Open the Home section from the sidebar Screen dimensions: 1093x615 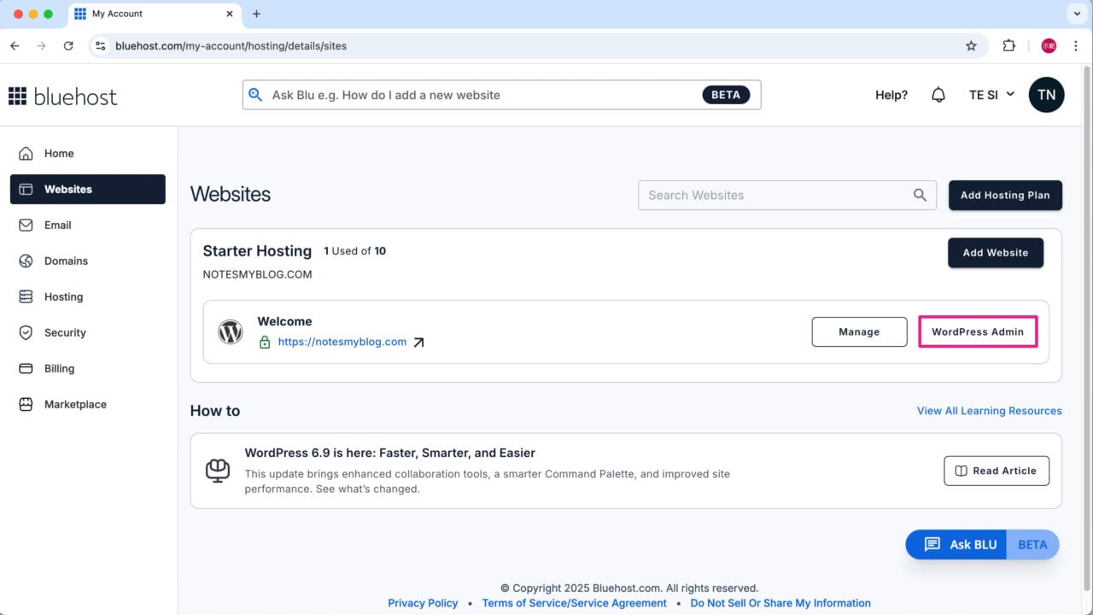point(58,153)
